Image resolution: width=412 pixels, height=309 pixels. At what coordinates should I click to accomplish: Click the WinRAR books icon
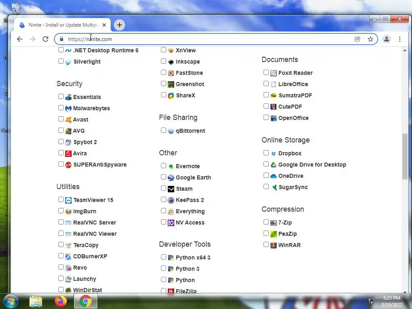[x=274, y=245]
